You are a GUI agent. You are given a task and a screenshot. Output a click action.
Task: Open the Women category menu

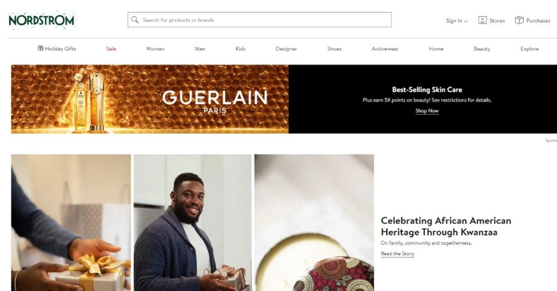click(155, 48)
